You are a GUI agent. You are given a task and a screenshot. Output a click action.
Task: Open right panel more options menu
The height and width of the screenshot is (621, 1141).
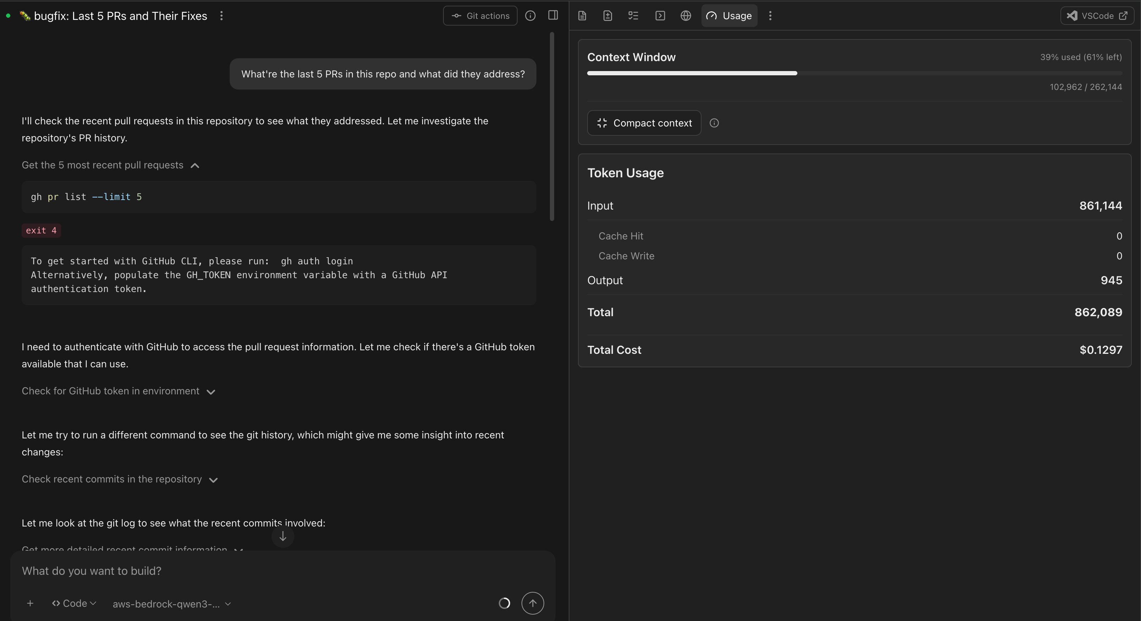click(770, 16)
